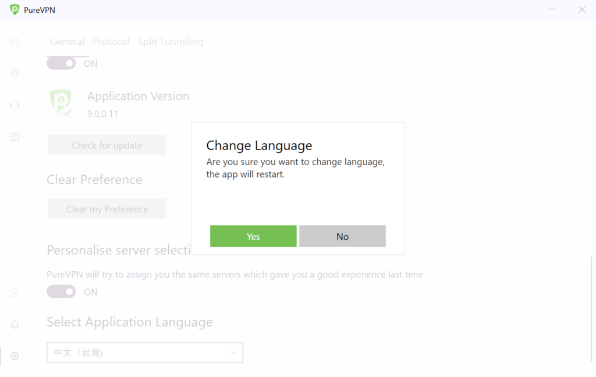This screenshot has height=377, width=596.
Task: Close the PureVPN window
Action: [581, 9]
